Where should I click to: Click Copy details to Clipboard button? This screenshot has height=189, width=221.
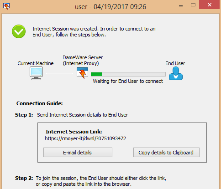[166, 153]
